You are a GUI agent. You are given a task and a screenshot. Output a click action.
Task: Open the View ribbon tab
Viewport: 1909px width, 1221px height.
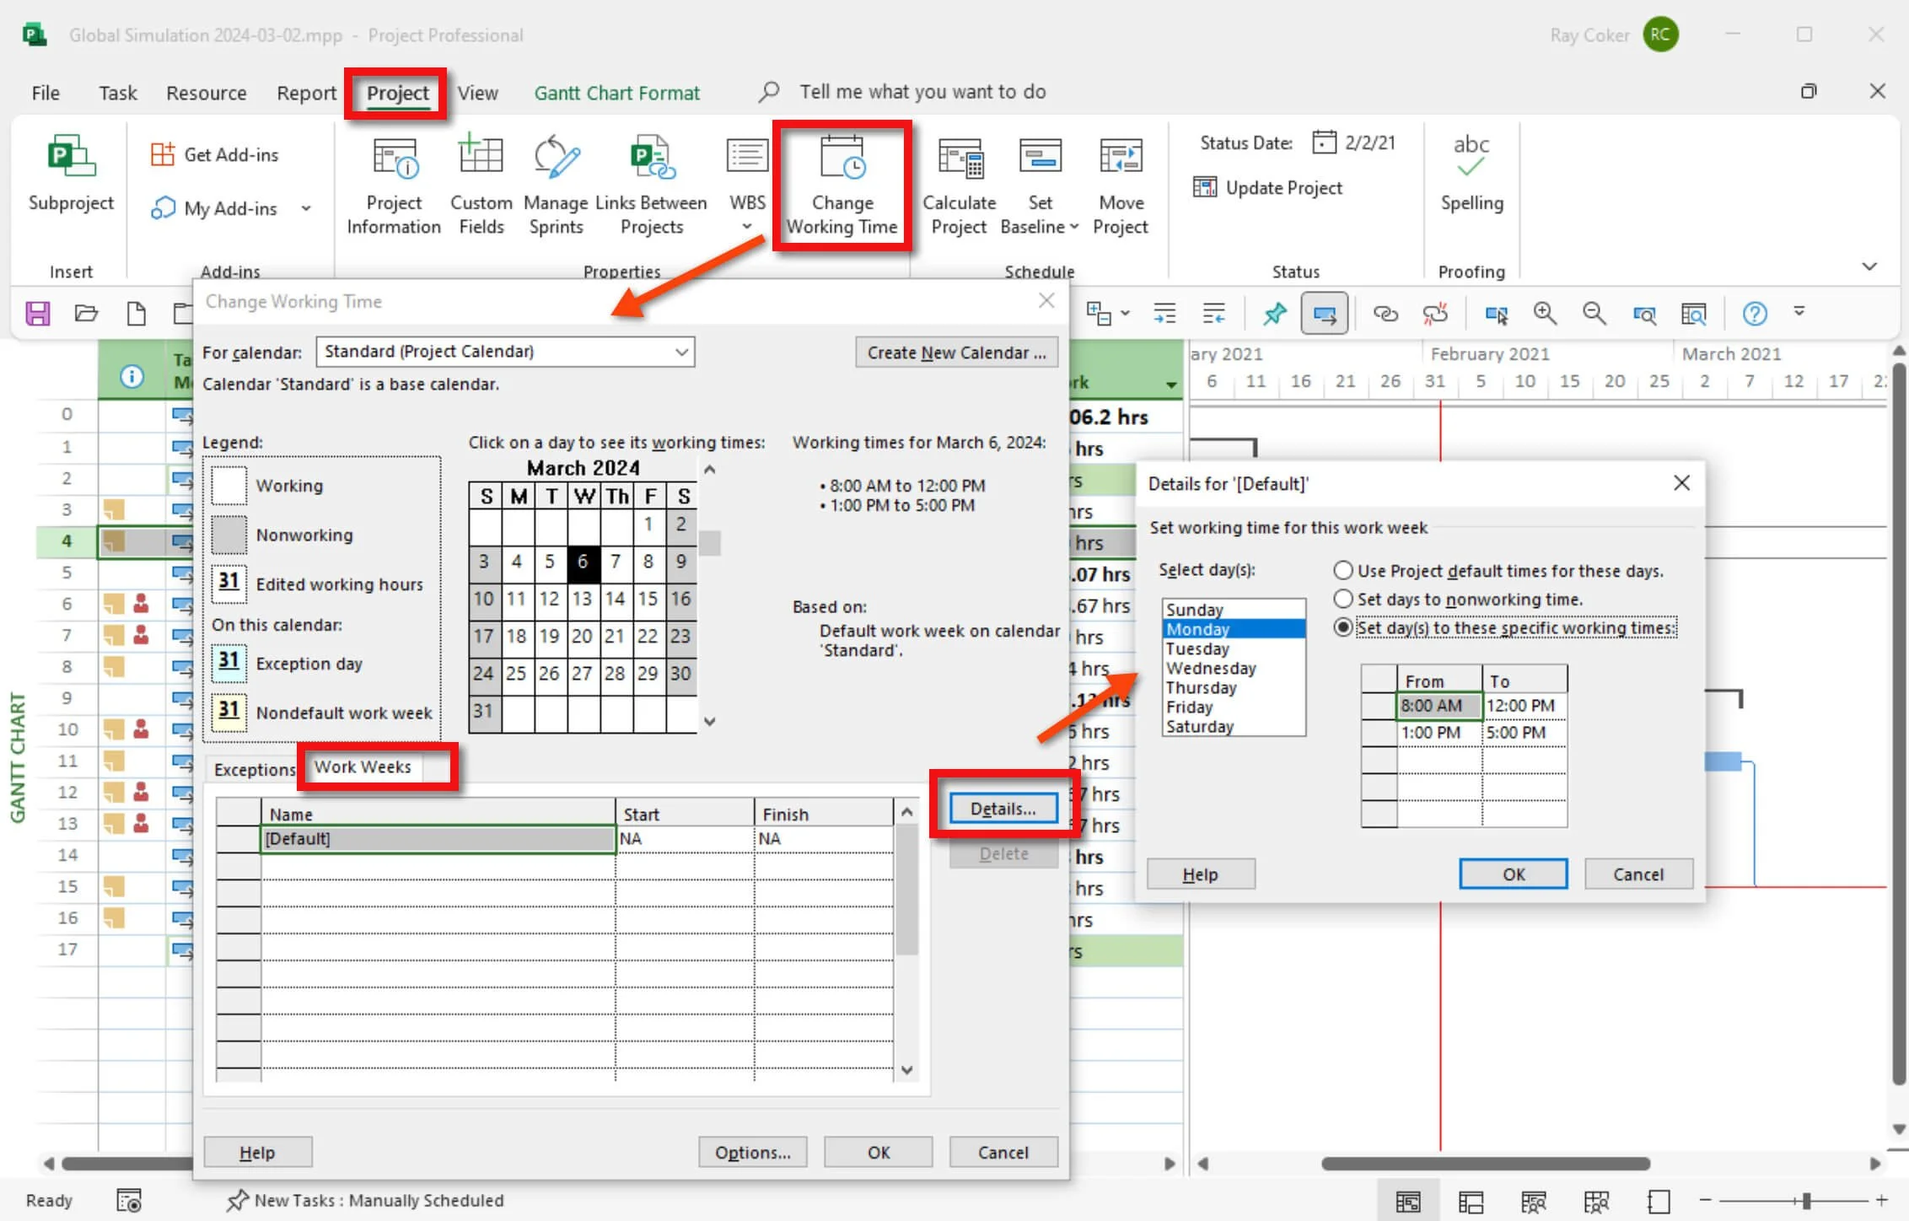coord(477,93)
